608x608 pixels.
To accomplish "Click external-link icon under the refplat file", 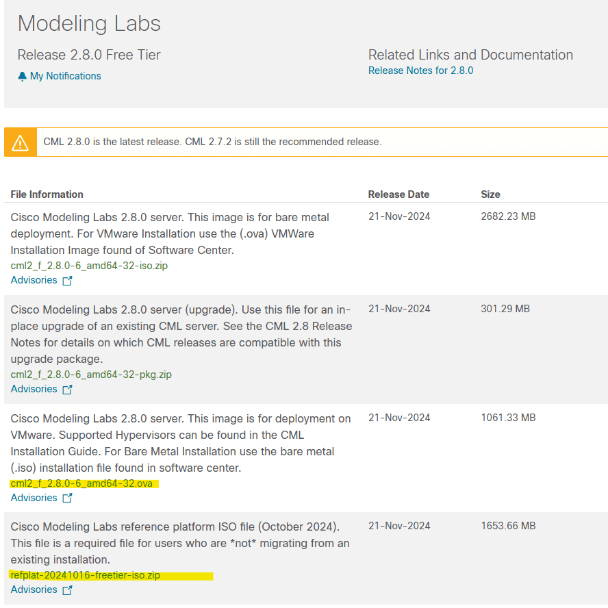I will click(67, 590).
